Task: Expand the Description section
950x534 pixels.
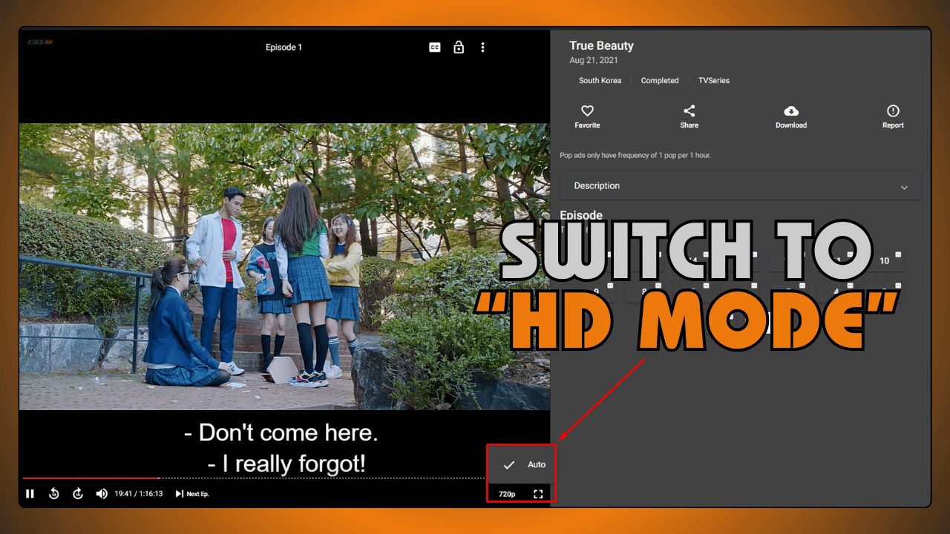Action: point(741,186)
